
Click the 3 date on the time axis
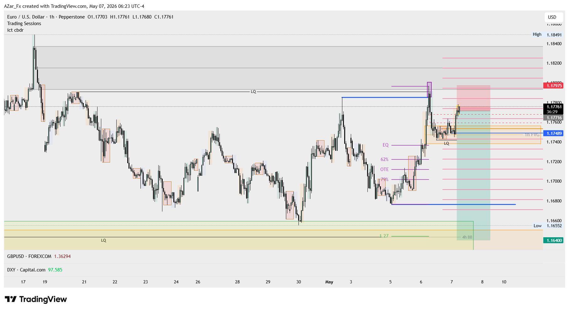click(351, 282)
